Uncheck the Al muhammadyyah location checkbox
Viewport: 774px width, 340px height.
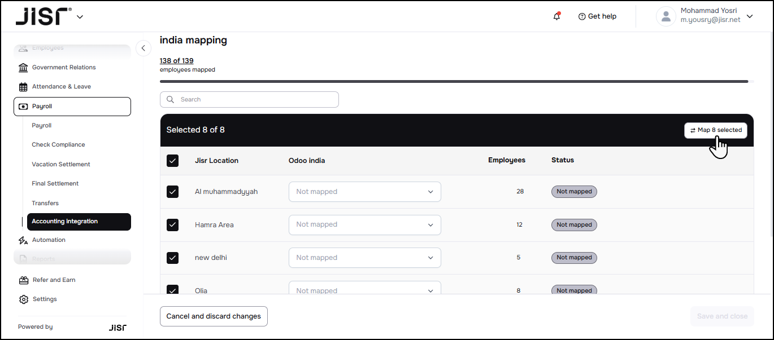173,192
